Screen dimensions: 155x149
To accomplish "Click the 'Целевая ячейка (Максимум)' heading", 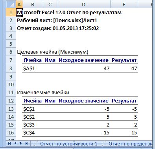I will (x=53, y=52).
